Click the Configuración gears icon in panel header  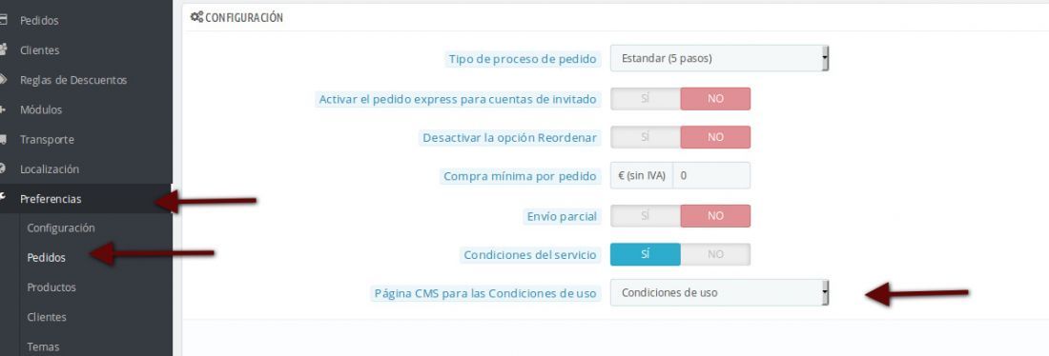[x=196, y=17]
